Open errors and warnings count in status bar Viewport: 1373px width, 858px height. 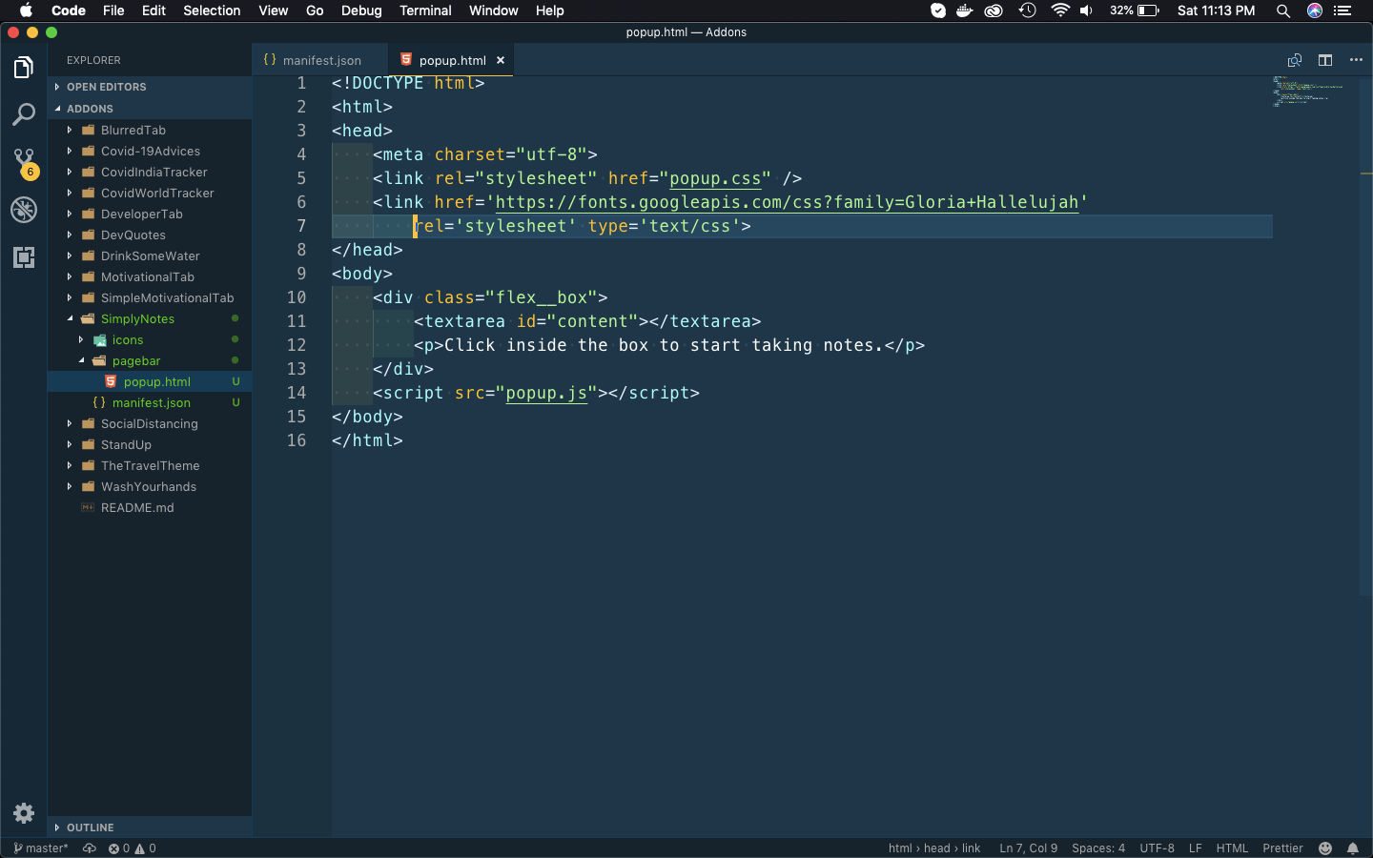pyautogui.click(x=132, y=848)
